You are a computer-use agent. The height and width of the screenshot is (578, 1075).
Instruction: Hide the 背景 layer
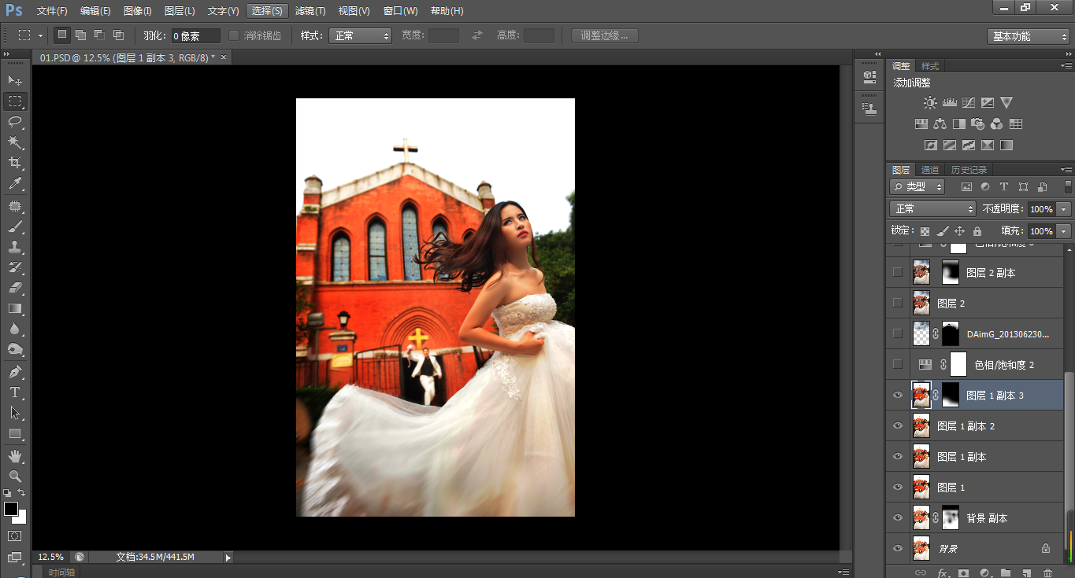[x=898, y=549]
